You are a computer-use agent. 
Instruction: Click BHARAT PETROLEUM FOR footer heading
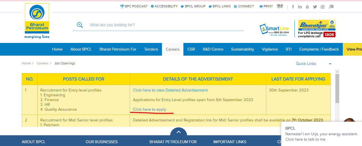point(173,142)
